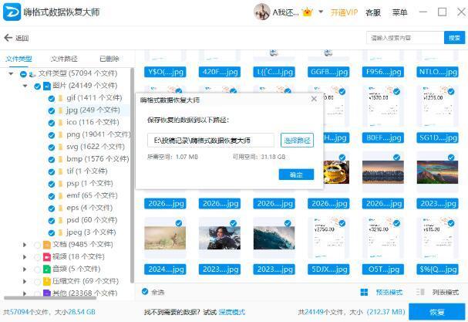Screen dimensions: 468x322
Task: Click the 压缩文件 category icon
Action: click(x=47, y=281)
